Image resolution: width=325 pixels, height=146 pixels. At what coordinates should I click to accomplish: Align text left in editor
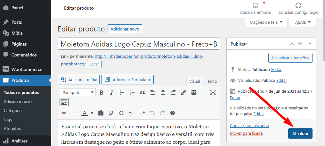pyautogui.click(x=153, y=93)
